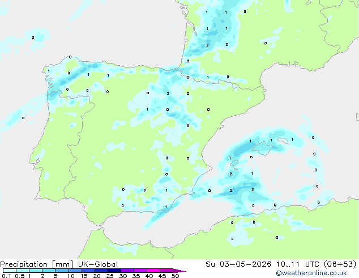Click the 'Su 03-05-2026' date text
359x278 pixels.
coord(238,264)
